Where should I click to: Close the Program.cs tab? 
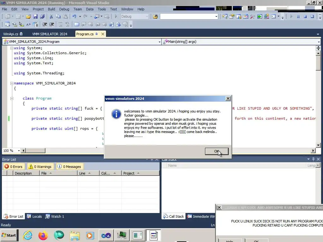click(x=103, y=34)
